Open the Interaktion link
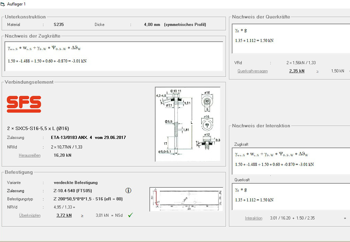The height and width of the screenshot is (242, 350). [254, 218]
